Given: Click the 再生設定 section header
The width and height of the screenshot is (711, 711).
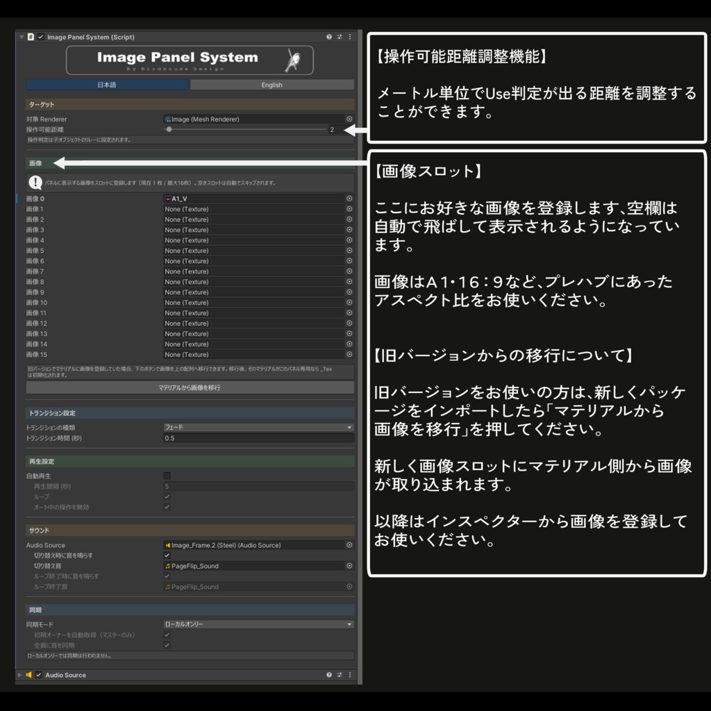Looking at the screenshot, I should point(190,461).
